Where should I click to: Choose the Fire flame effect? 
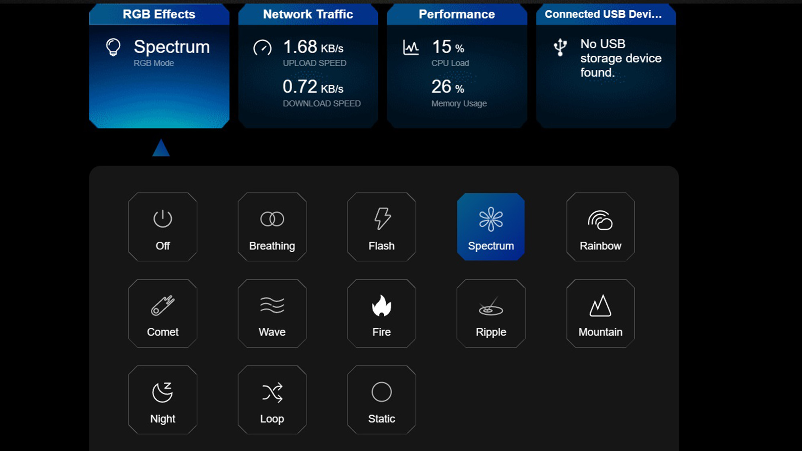click(381, 313)
